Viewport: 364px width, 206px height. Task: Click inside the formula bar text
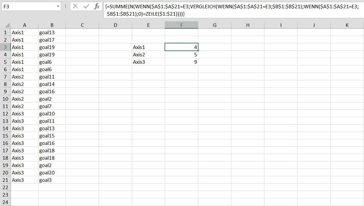coord(232,10)
